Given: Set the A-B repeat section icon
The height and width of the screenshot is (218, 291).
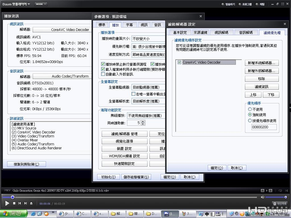Looking at the screenshot, I should click(267, 190).
